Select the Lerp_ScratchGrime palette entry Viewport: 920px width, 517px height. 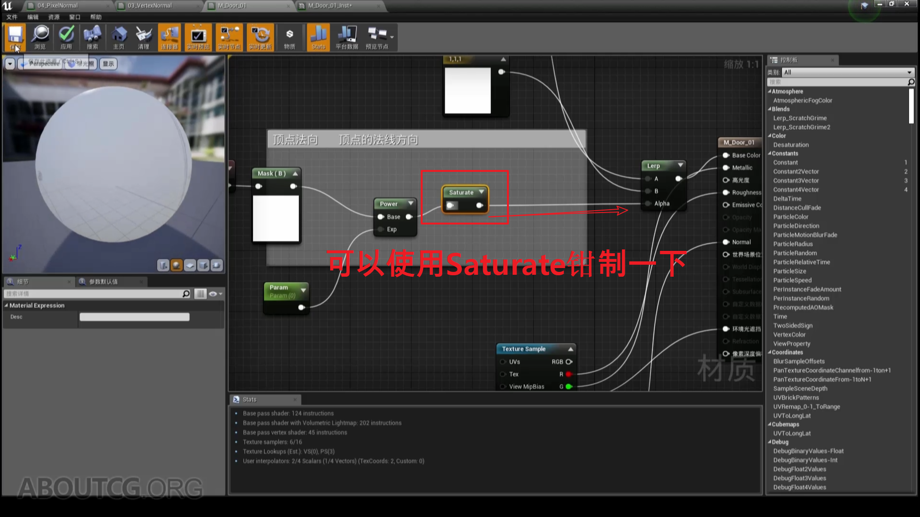(800, 118)
